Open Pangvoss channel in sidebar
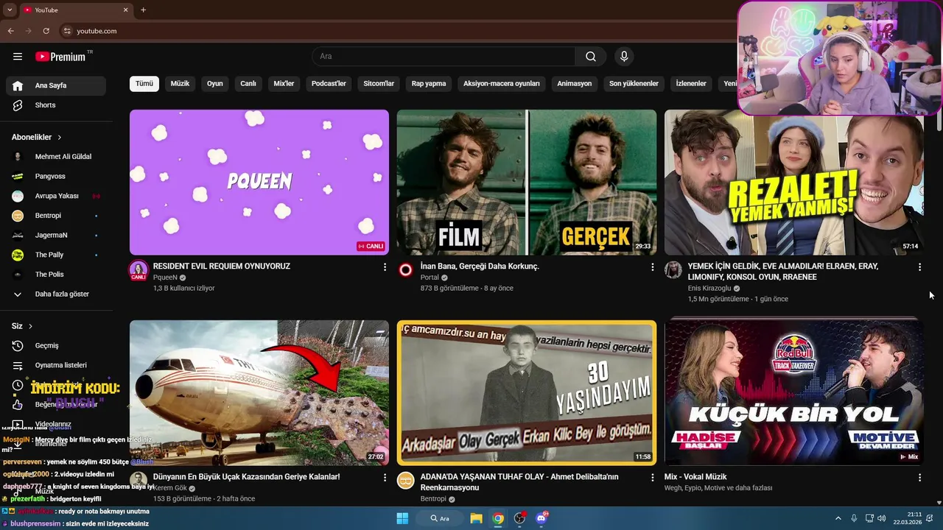This screenshot has width=943, height=530. click(56, 177)
